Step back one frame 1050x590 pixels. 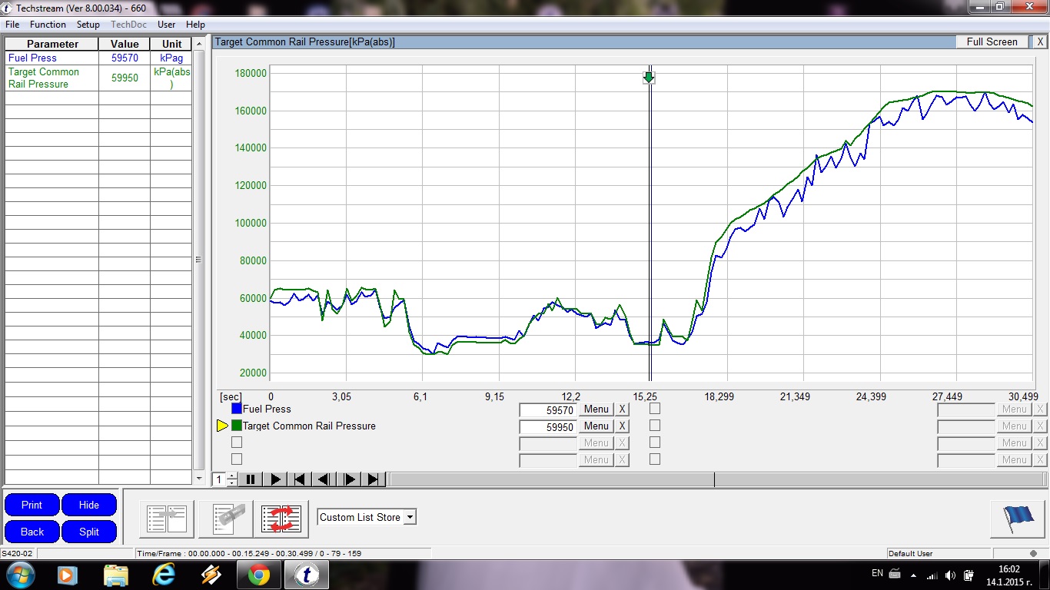pos(324,479)
